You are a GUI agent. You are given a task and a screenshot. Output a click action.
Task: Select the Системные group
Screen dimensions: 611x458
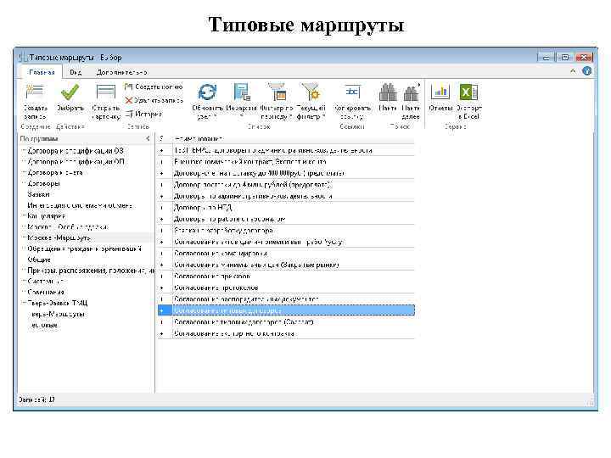click(46, 282)
